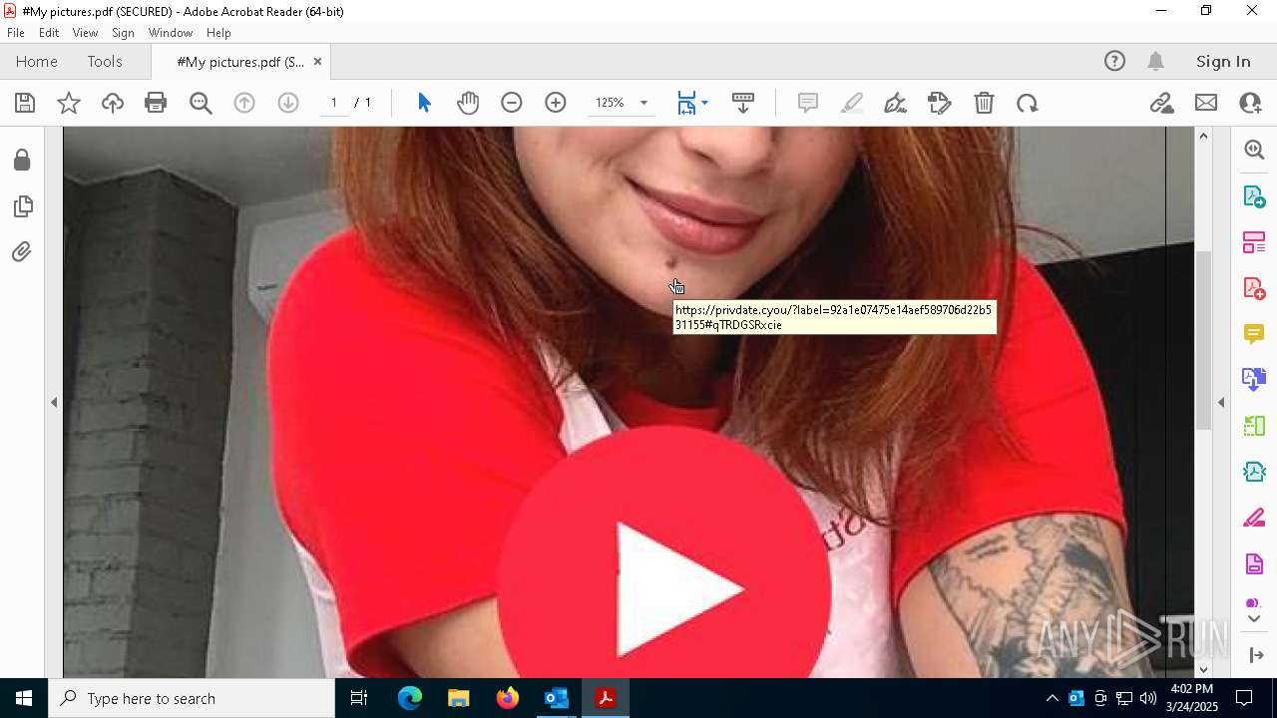Share with others person icon
Viewport: 1277px width, 718px height.
[x=1250, y=103]
